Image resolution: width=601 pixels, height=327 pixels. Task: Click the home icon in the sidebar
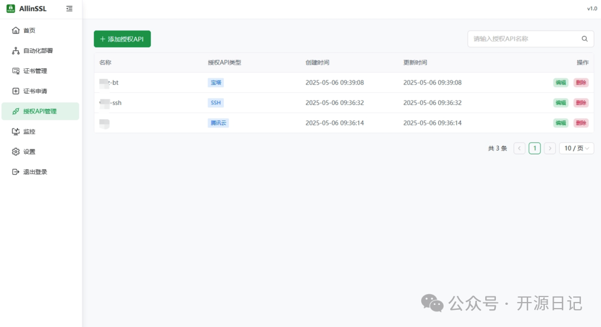[16, 31]
